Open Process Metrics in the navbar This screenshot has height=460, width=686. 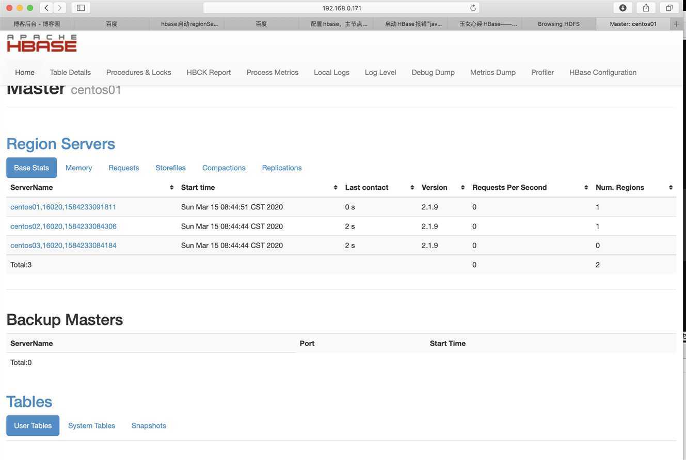pyautogui.click(x=273, y=72)
